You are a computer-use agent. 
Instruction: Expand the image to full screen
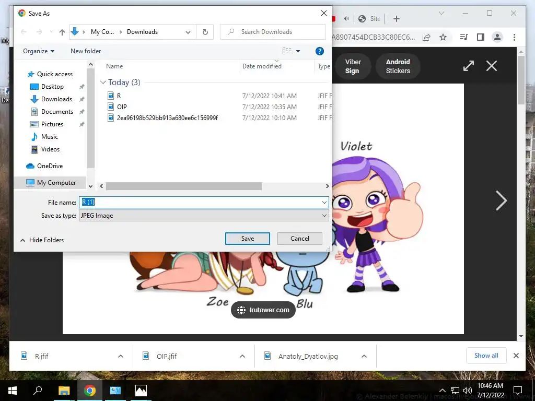(469, 66)
